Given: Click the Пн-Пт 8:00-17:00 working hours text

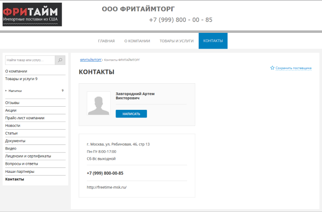Looking at the screenshot, I should (102, 152).
